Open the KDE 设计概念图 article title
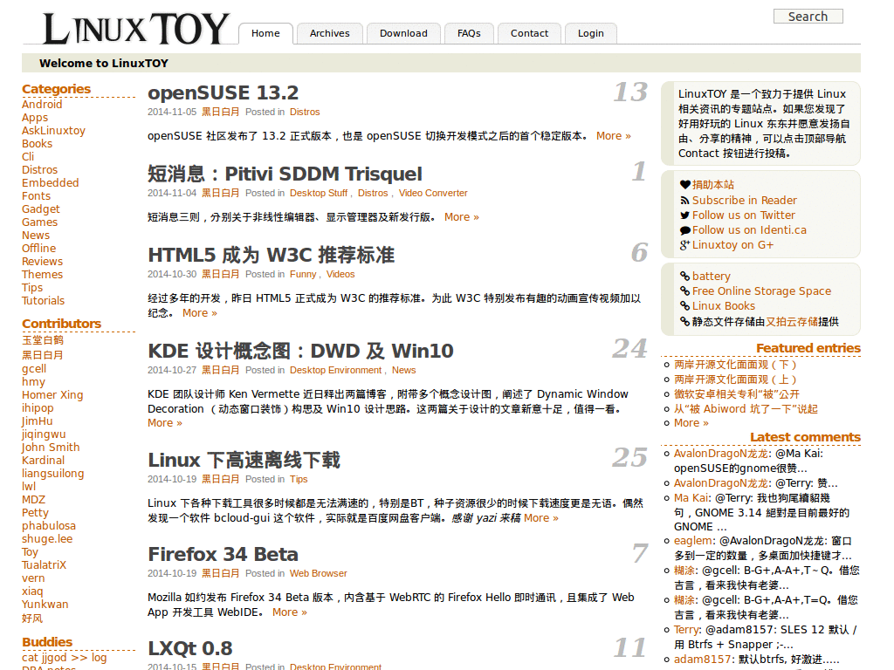This screenshot has width=894, height=670. (x=300, y=351)
